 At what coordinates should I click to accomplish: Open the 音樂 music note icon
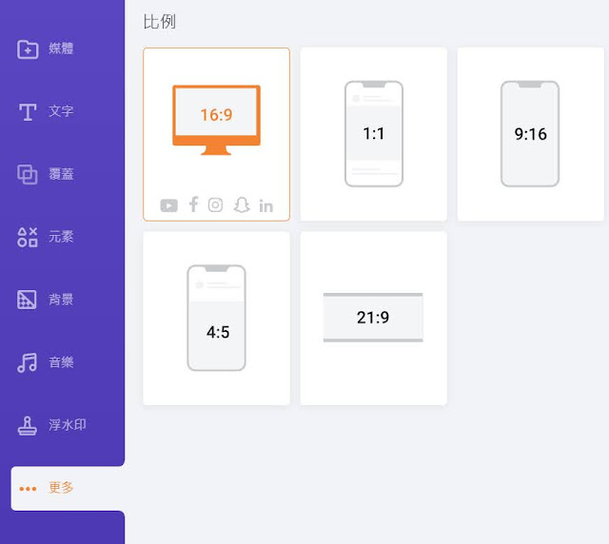point(28,362)
